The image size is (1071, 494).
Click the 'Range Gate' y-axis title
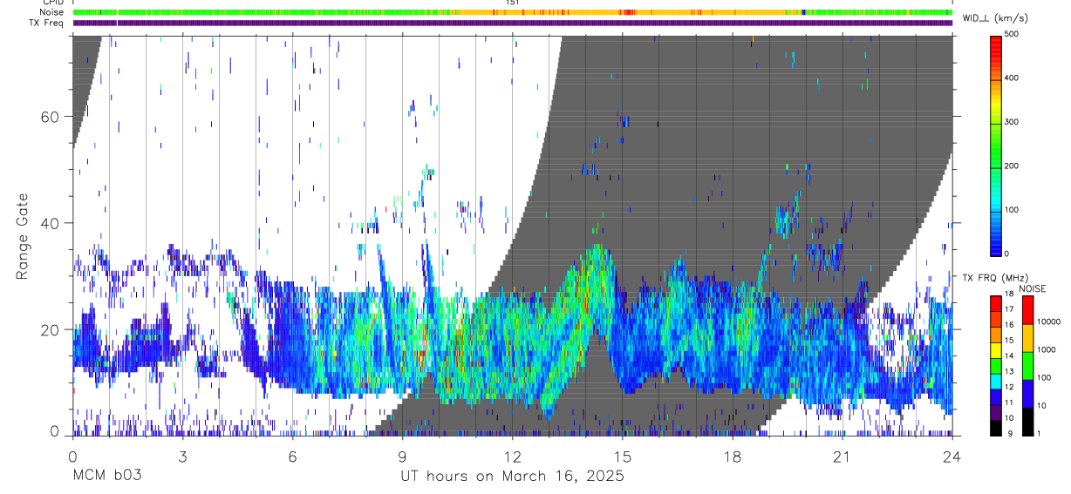24,235
